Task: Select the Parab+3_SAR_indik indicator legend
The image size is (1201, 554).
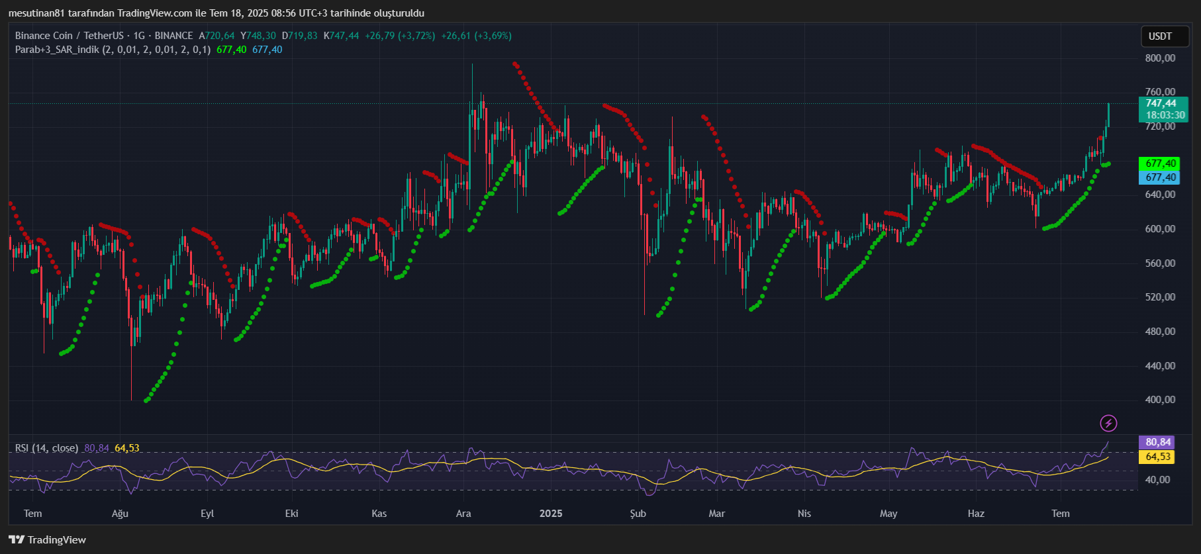Action: (113, 50)
